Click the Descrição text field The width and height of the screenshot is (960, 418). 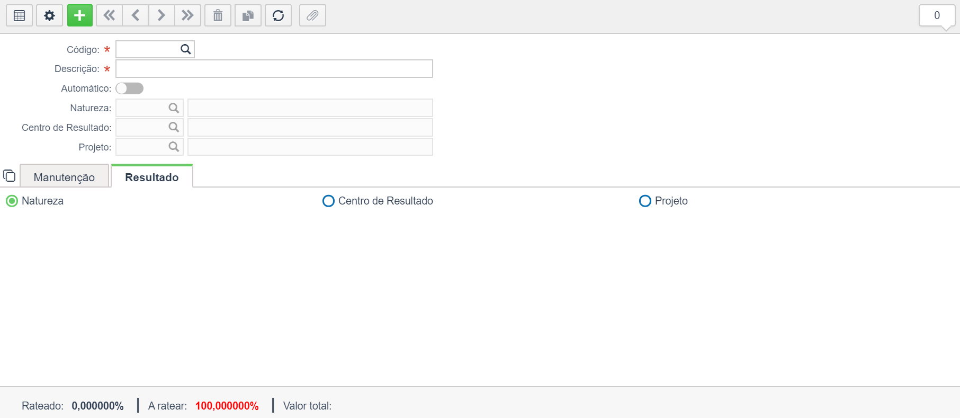click(274, 69)
